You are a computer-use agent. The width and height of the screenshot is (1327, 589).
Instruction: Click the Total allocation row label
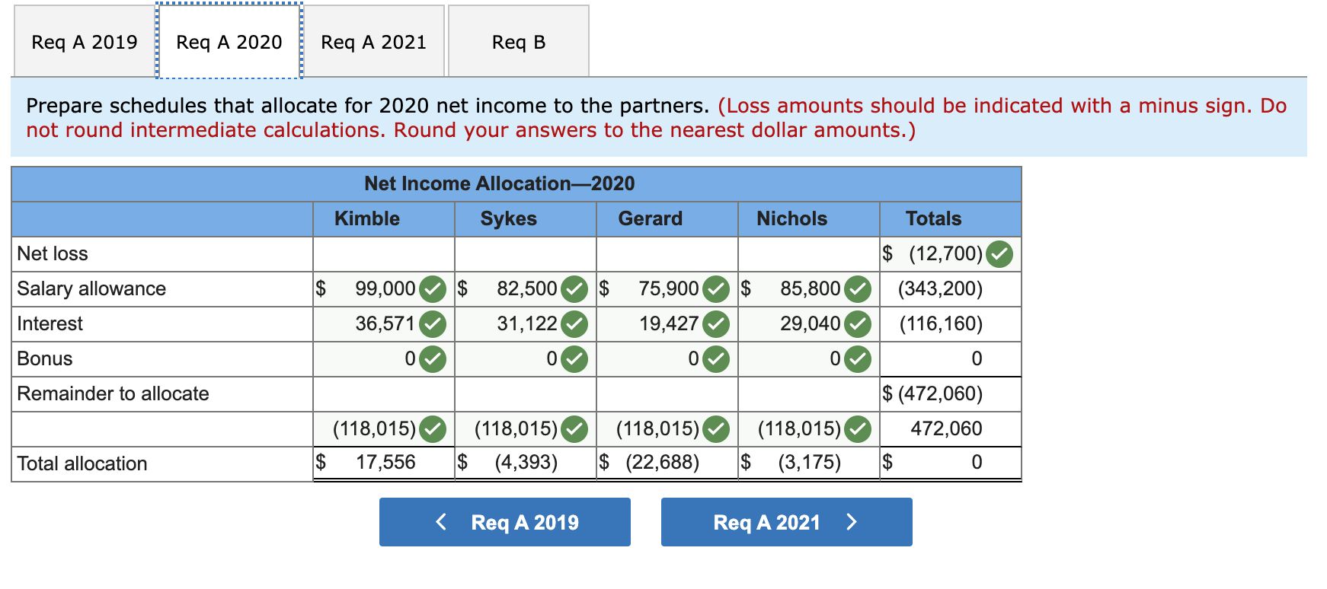[x=82, y=464]
